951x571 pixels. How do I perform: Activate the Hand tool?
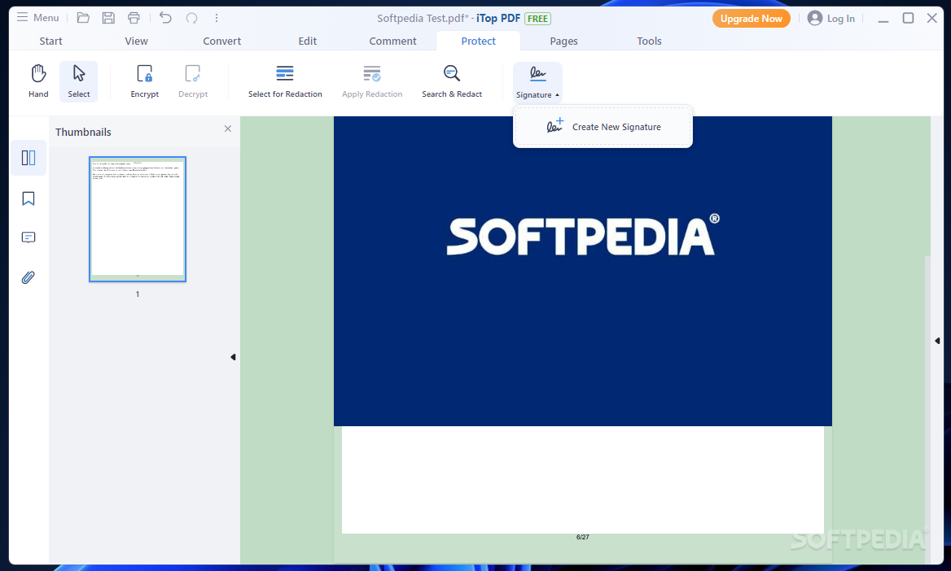(38, 81)
